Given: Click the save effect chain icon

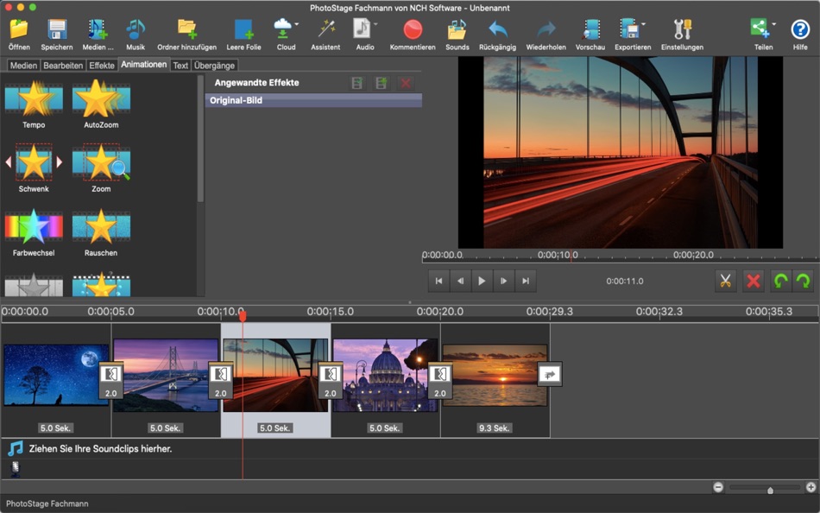Looking at the screenshot, I should point(357,83).
